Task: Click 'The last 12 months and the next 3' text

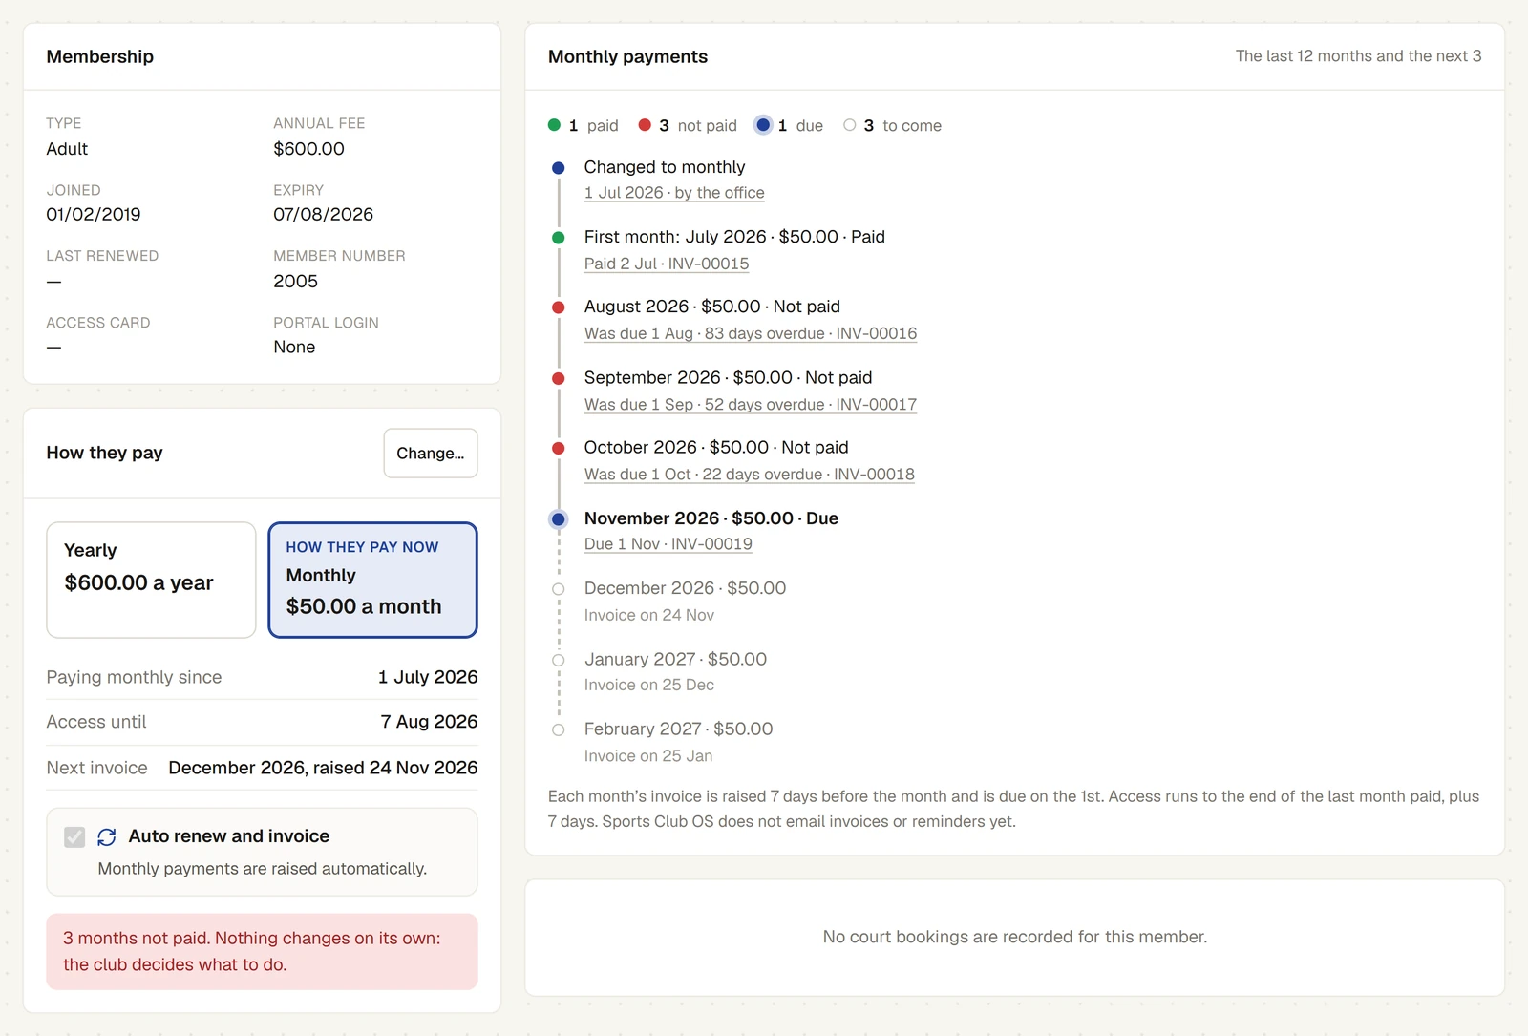Action: (x=1358, y=56)
